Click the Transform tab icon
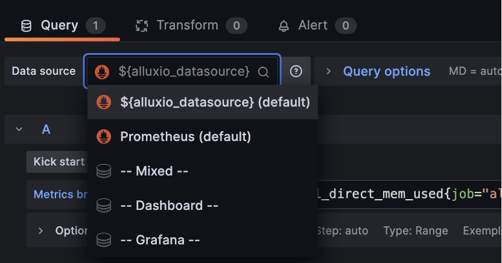 pos(142,26)
